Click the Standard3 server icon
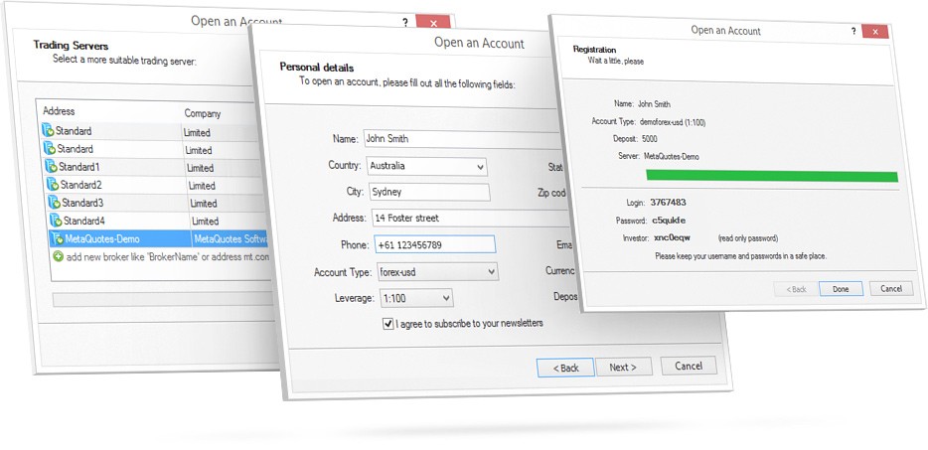The width and height of the screenshot is (928, 450). click(x=54, y=203)
